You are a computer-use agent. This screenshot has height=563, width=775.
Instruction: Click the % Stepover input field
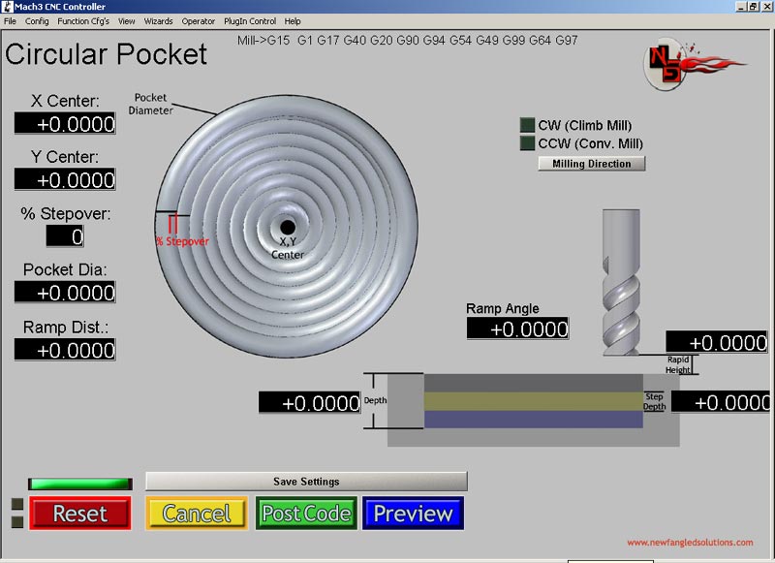(65, 235)
